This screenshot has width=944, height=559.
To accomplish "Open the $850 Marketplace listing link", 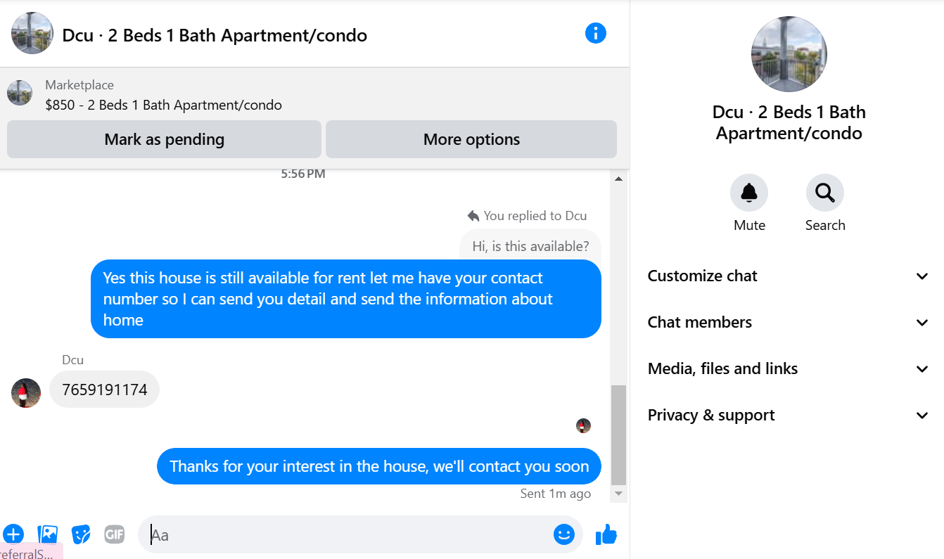I will [x=163, y=105].
